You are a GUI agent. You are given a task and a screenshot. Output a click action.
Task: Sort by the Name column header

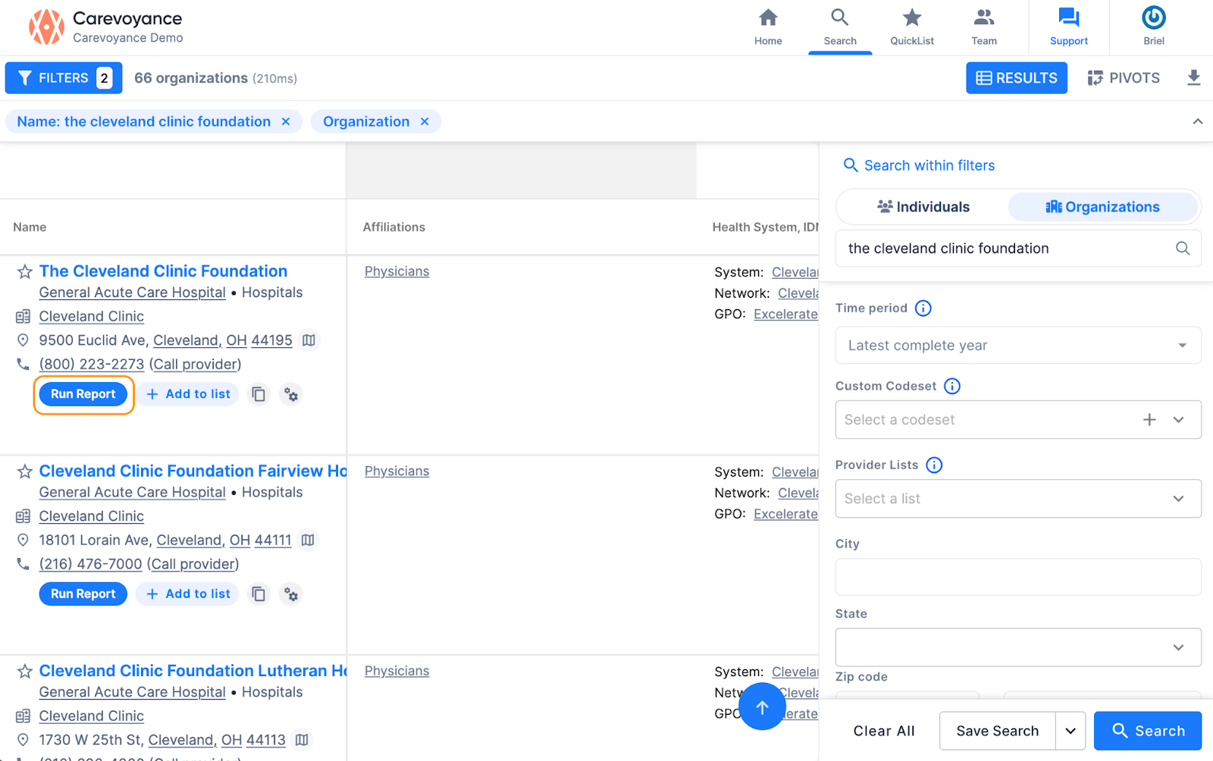(30, 227)
